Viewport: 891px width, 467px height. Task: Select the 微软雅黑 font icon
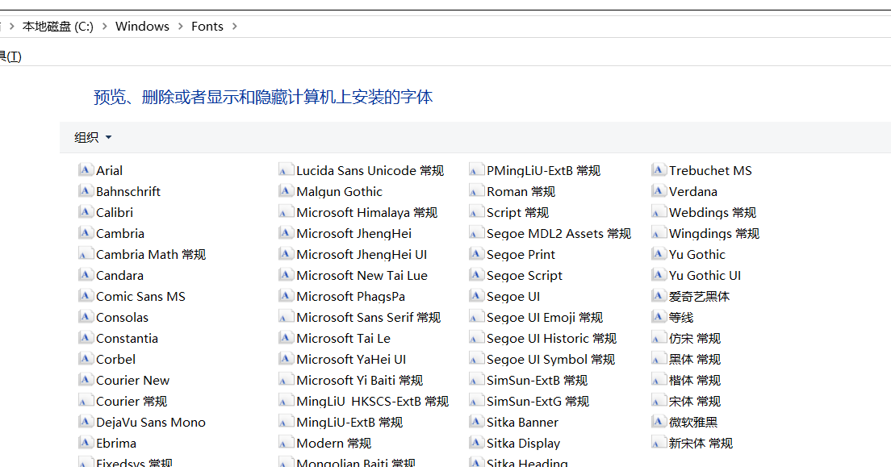tap(659, 422)
